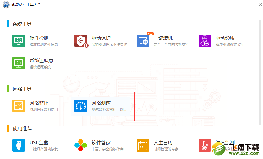Open the 系统还原点 restore icon
Viewport: 263px width, 159px height.
click(x=19, y=63)
